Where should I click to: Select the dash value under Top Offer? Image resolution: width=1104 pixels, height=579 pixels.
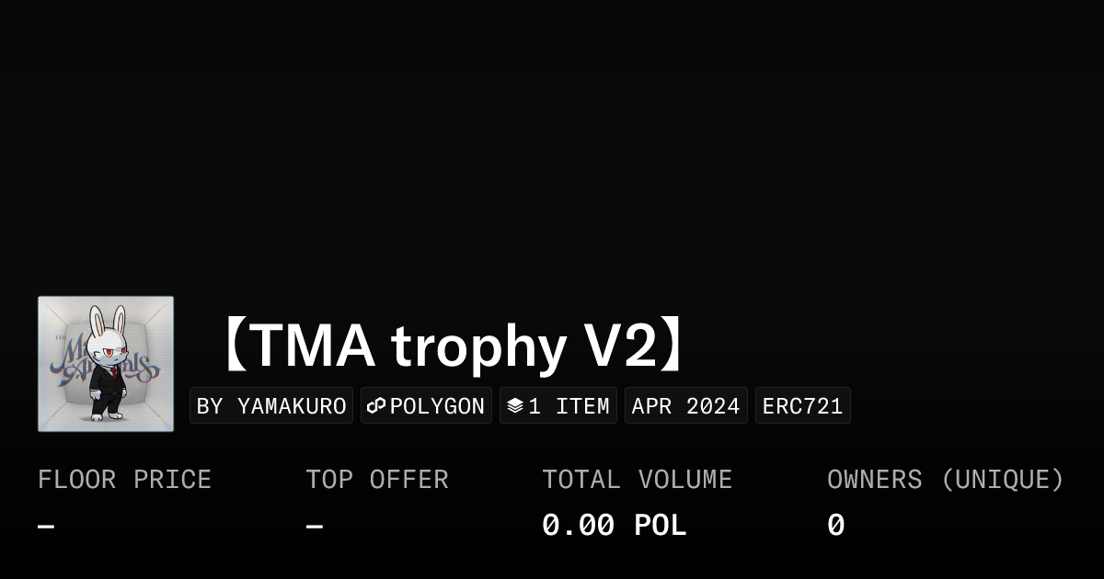[314, 527]
